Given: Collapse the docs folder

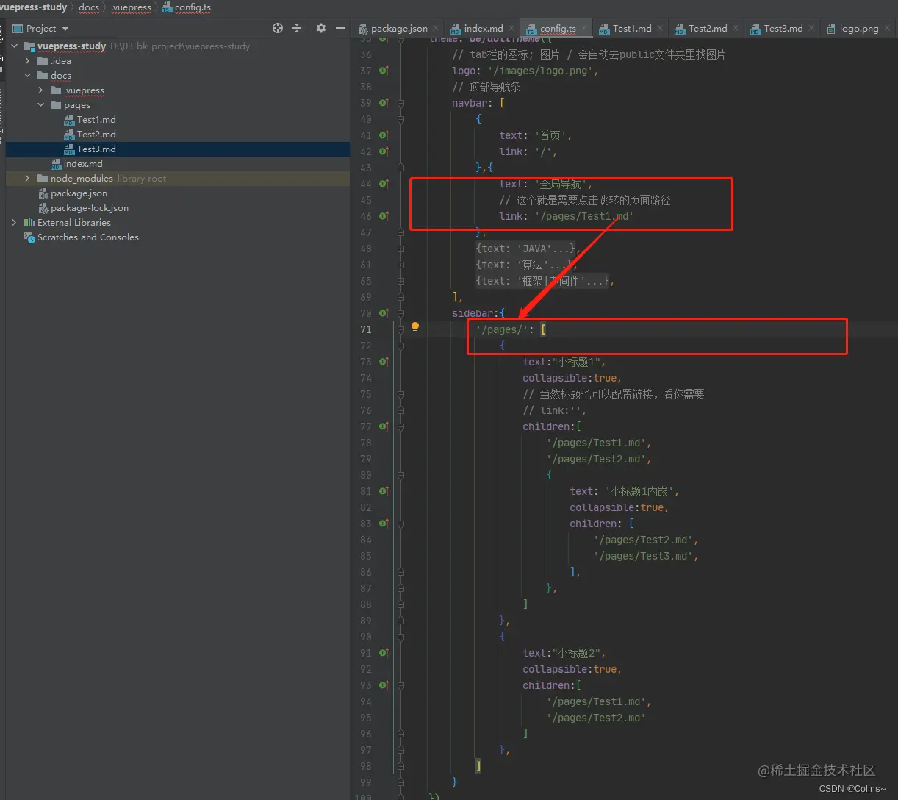Looking at the screenshot, I should [x=28, y=75].
